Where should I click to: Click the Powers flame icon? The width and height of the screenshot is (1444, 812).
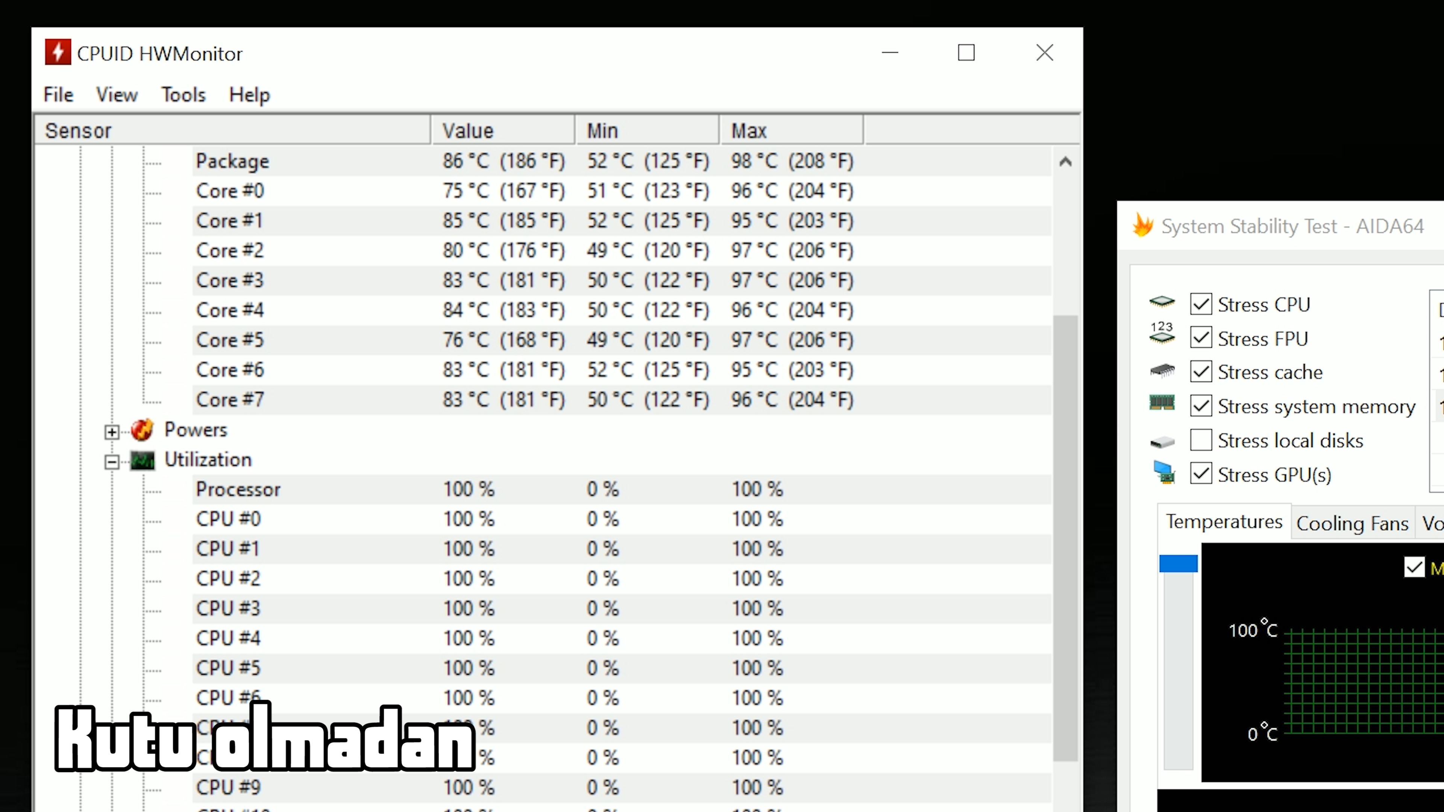[x=143, y=430]
